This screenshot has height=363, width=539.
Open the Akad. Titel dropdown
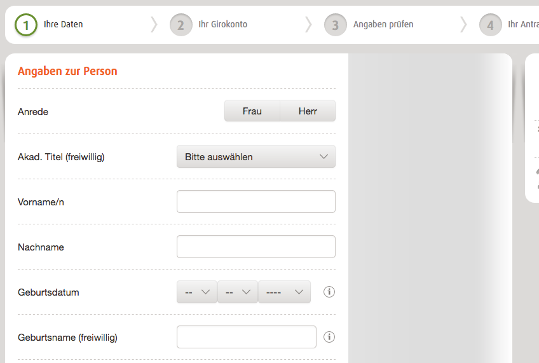[256, 156]
